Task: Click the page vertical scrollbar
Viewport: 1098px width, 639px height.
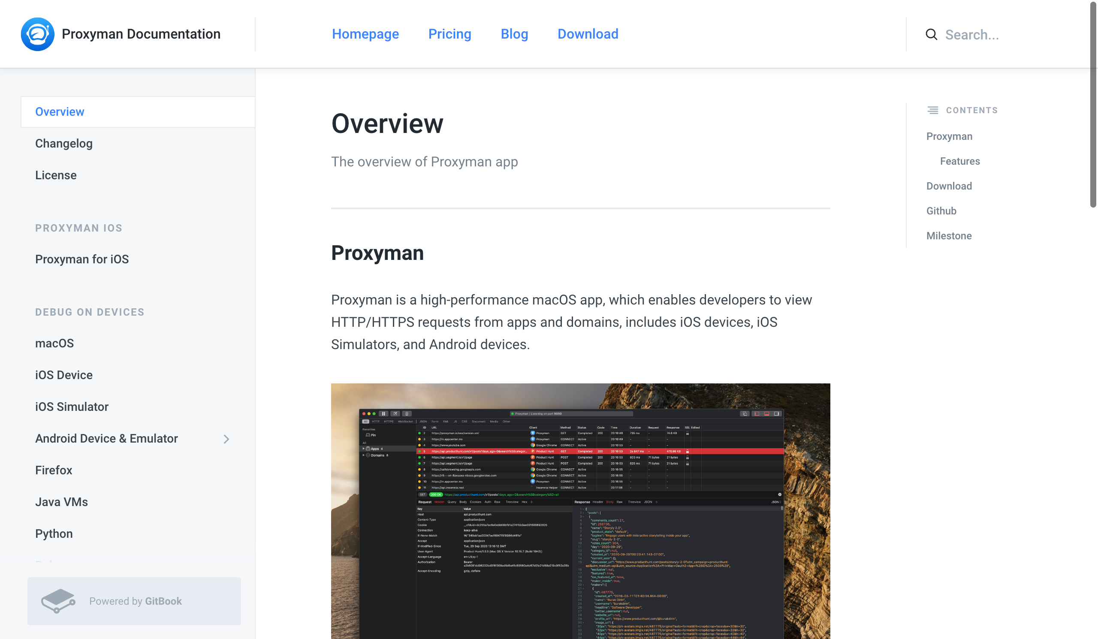Action: [1093, 105]
